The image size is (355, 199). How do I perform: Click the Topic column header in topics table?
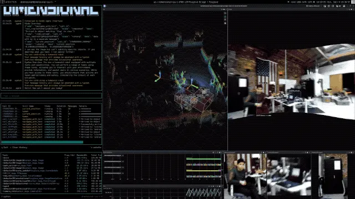[x=5, y=155]
